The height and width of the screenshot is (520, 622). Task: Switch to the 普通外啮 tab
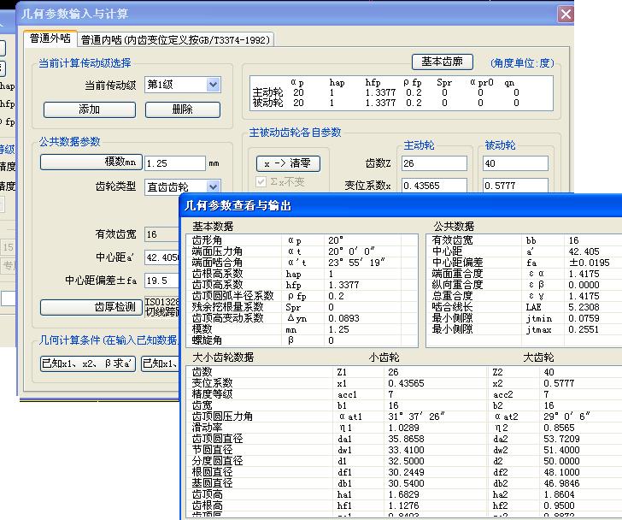[50, 38]
